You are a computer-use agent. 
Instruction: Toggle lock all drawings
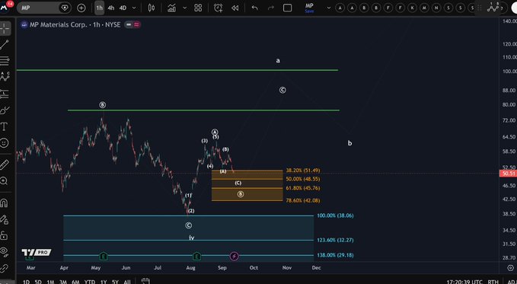[x=4, y=235]
